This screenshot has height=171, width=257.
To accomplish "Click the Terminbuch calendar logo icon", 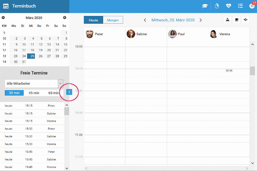I will pos(6,6).
